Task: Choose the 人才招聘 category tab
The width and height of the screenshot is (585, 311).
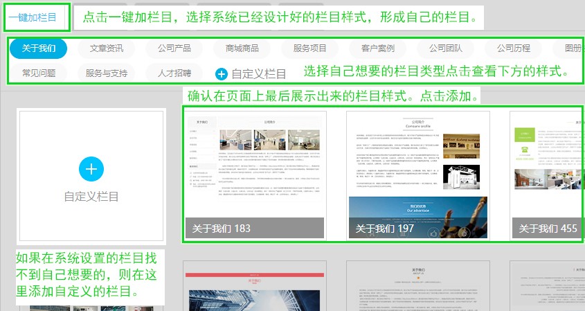Action: [174, 73]
